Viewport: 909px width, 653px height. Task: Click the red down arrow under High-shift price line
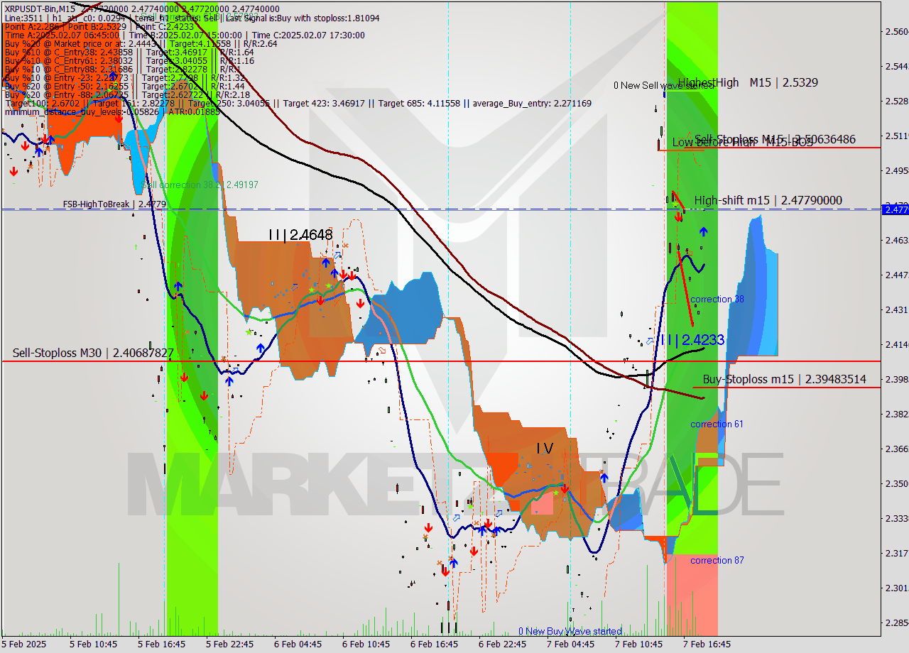[x=678, y=217]
